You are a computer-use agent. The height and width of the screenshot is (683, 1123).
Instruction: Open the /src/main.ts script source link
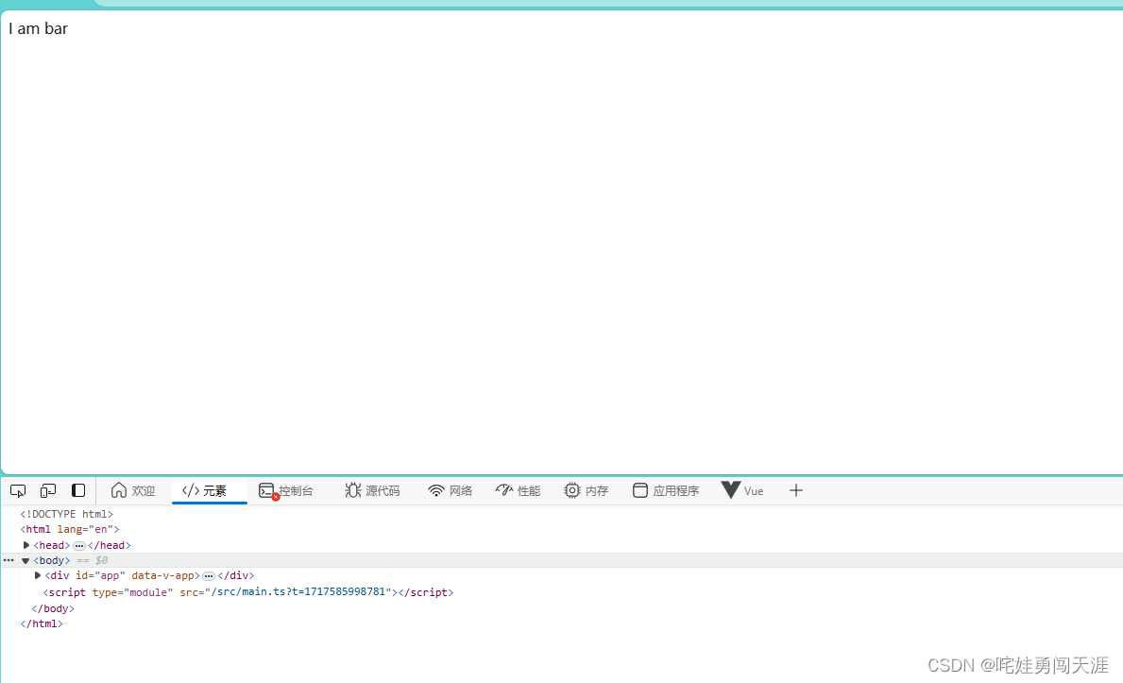point(298,592)
